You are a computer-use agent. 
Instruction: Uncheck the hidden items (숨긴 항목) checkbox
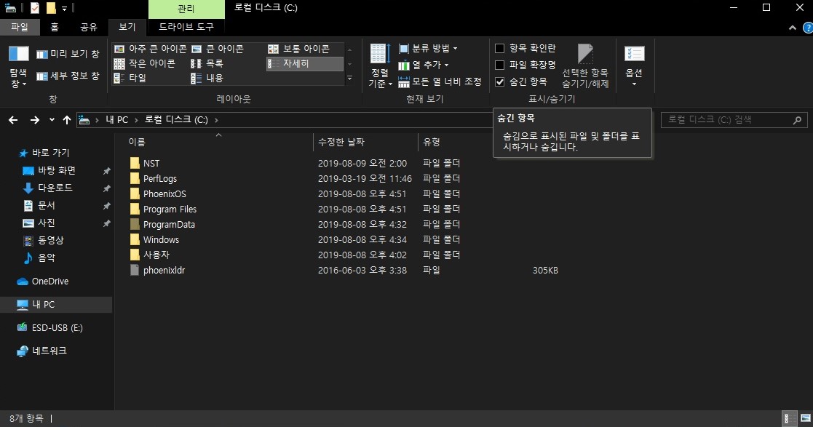click(x=501, y=81)
